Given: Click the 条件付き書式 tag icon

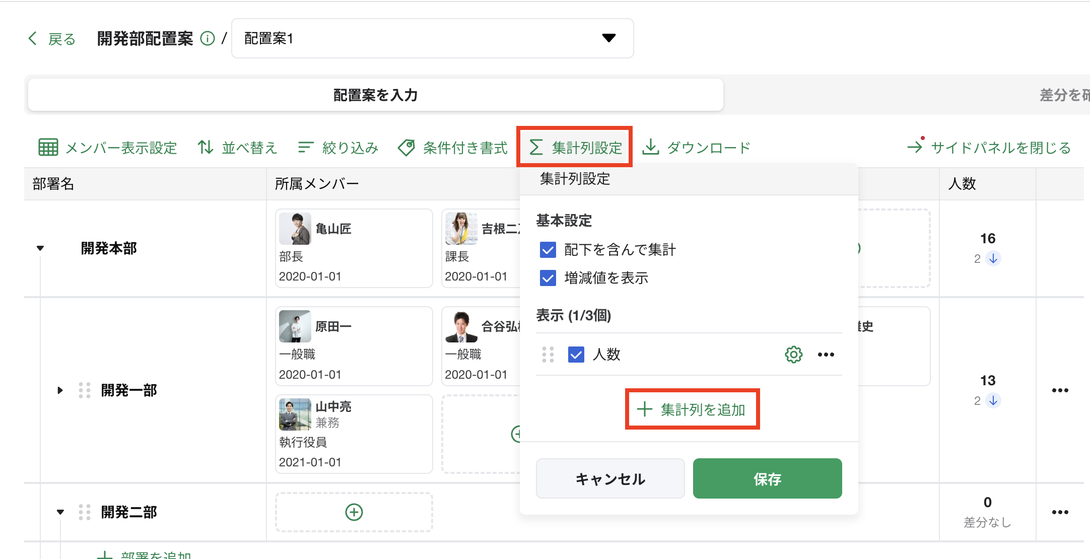Looking at the screenshot, I should click(406, 148).
